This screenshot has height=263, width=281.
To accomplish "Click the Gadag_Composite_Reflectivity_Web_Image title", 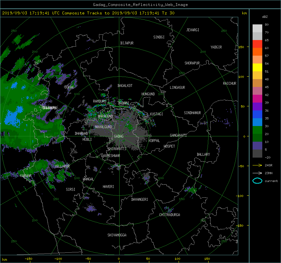I will (x=140, y=5).
